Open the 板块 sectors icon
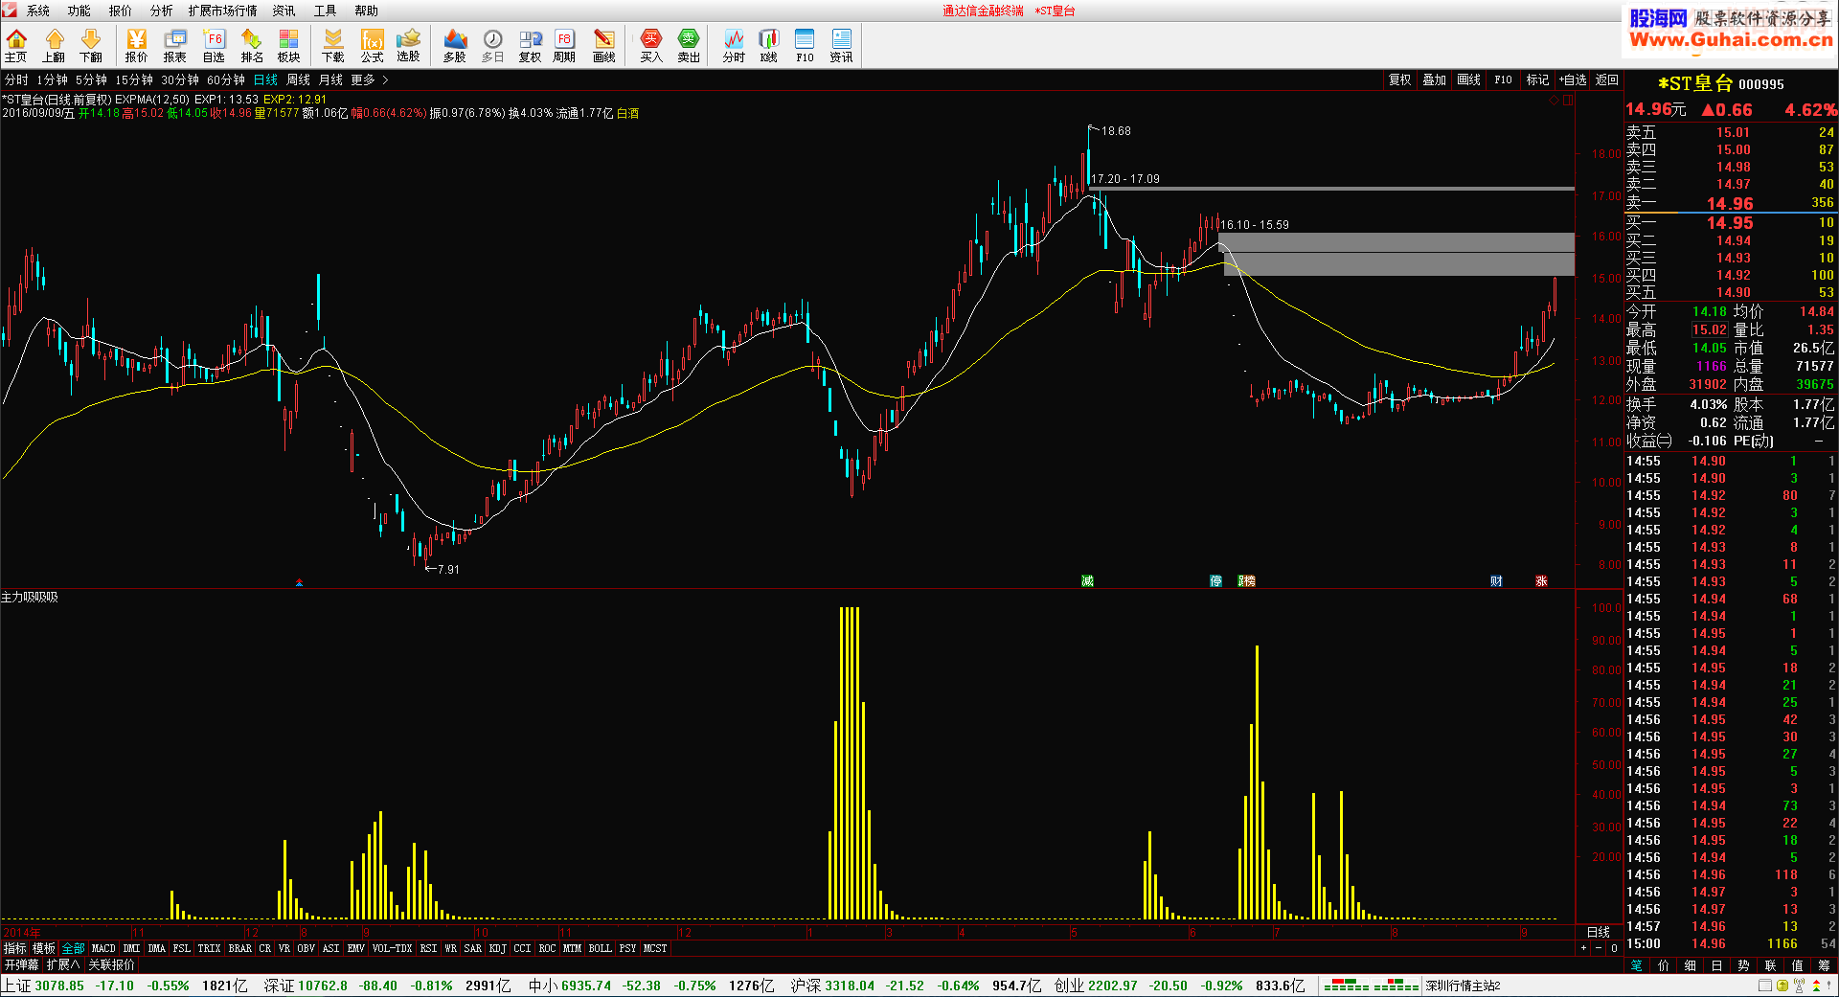This screenshot has height=997, width=1839. tap(288, 45)
